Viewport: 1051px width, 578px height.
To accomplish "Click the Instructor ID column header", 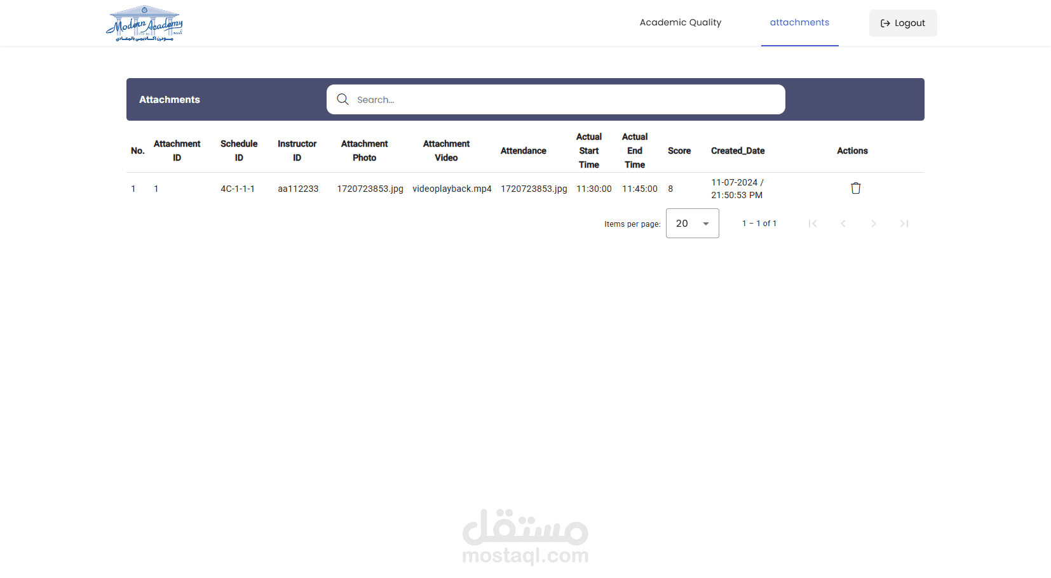I will [297, 151].
